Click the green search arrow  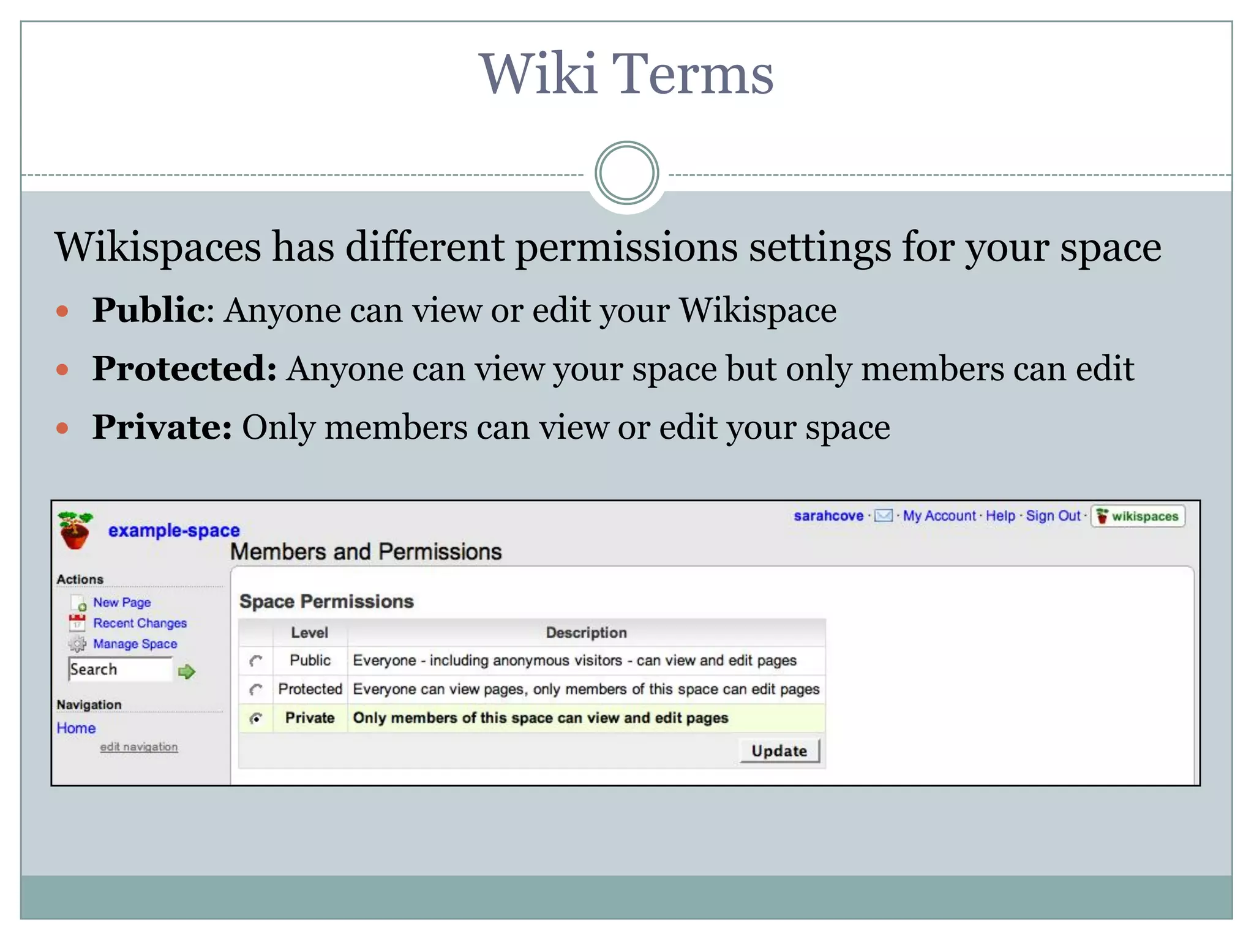(x=186, y=671)
